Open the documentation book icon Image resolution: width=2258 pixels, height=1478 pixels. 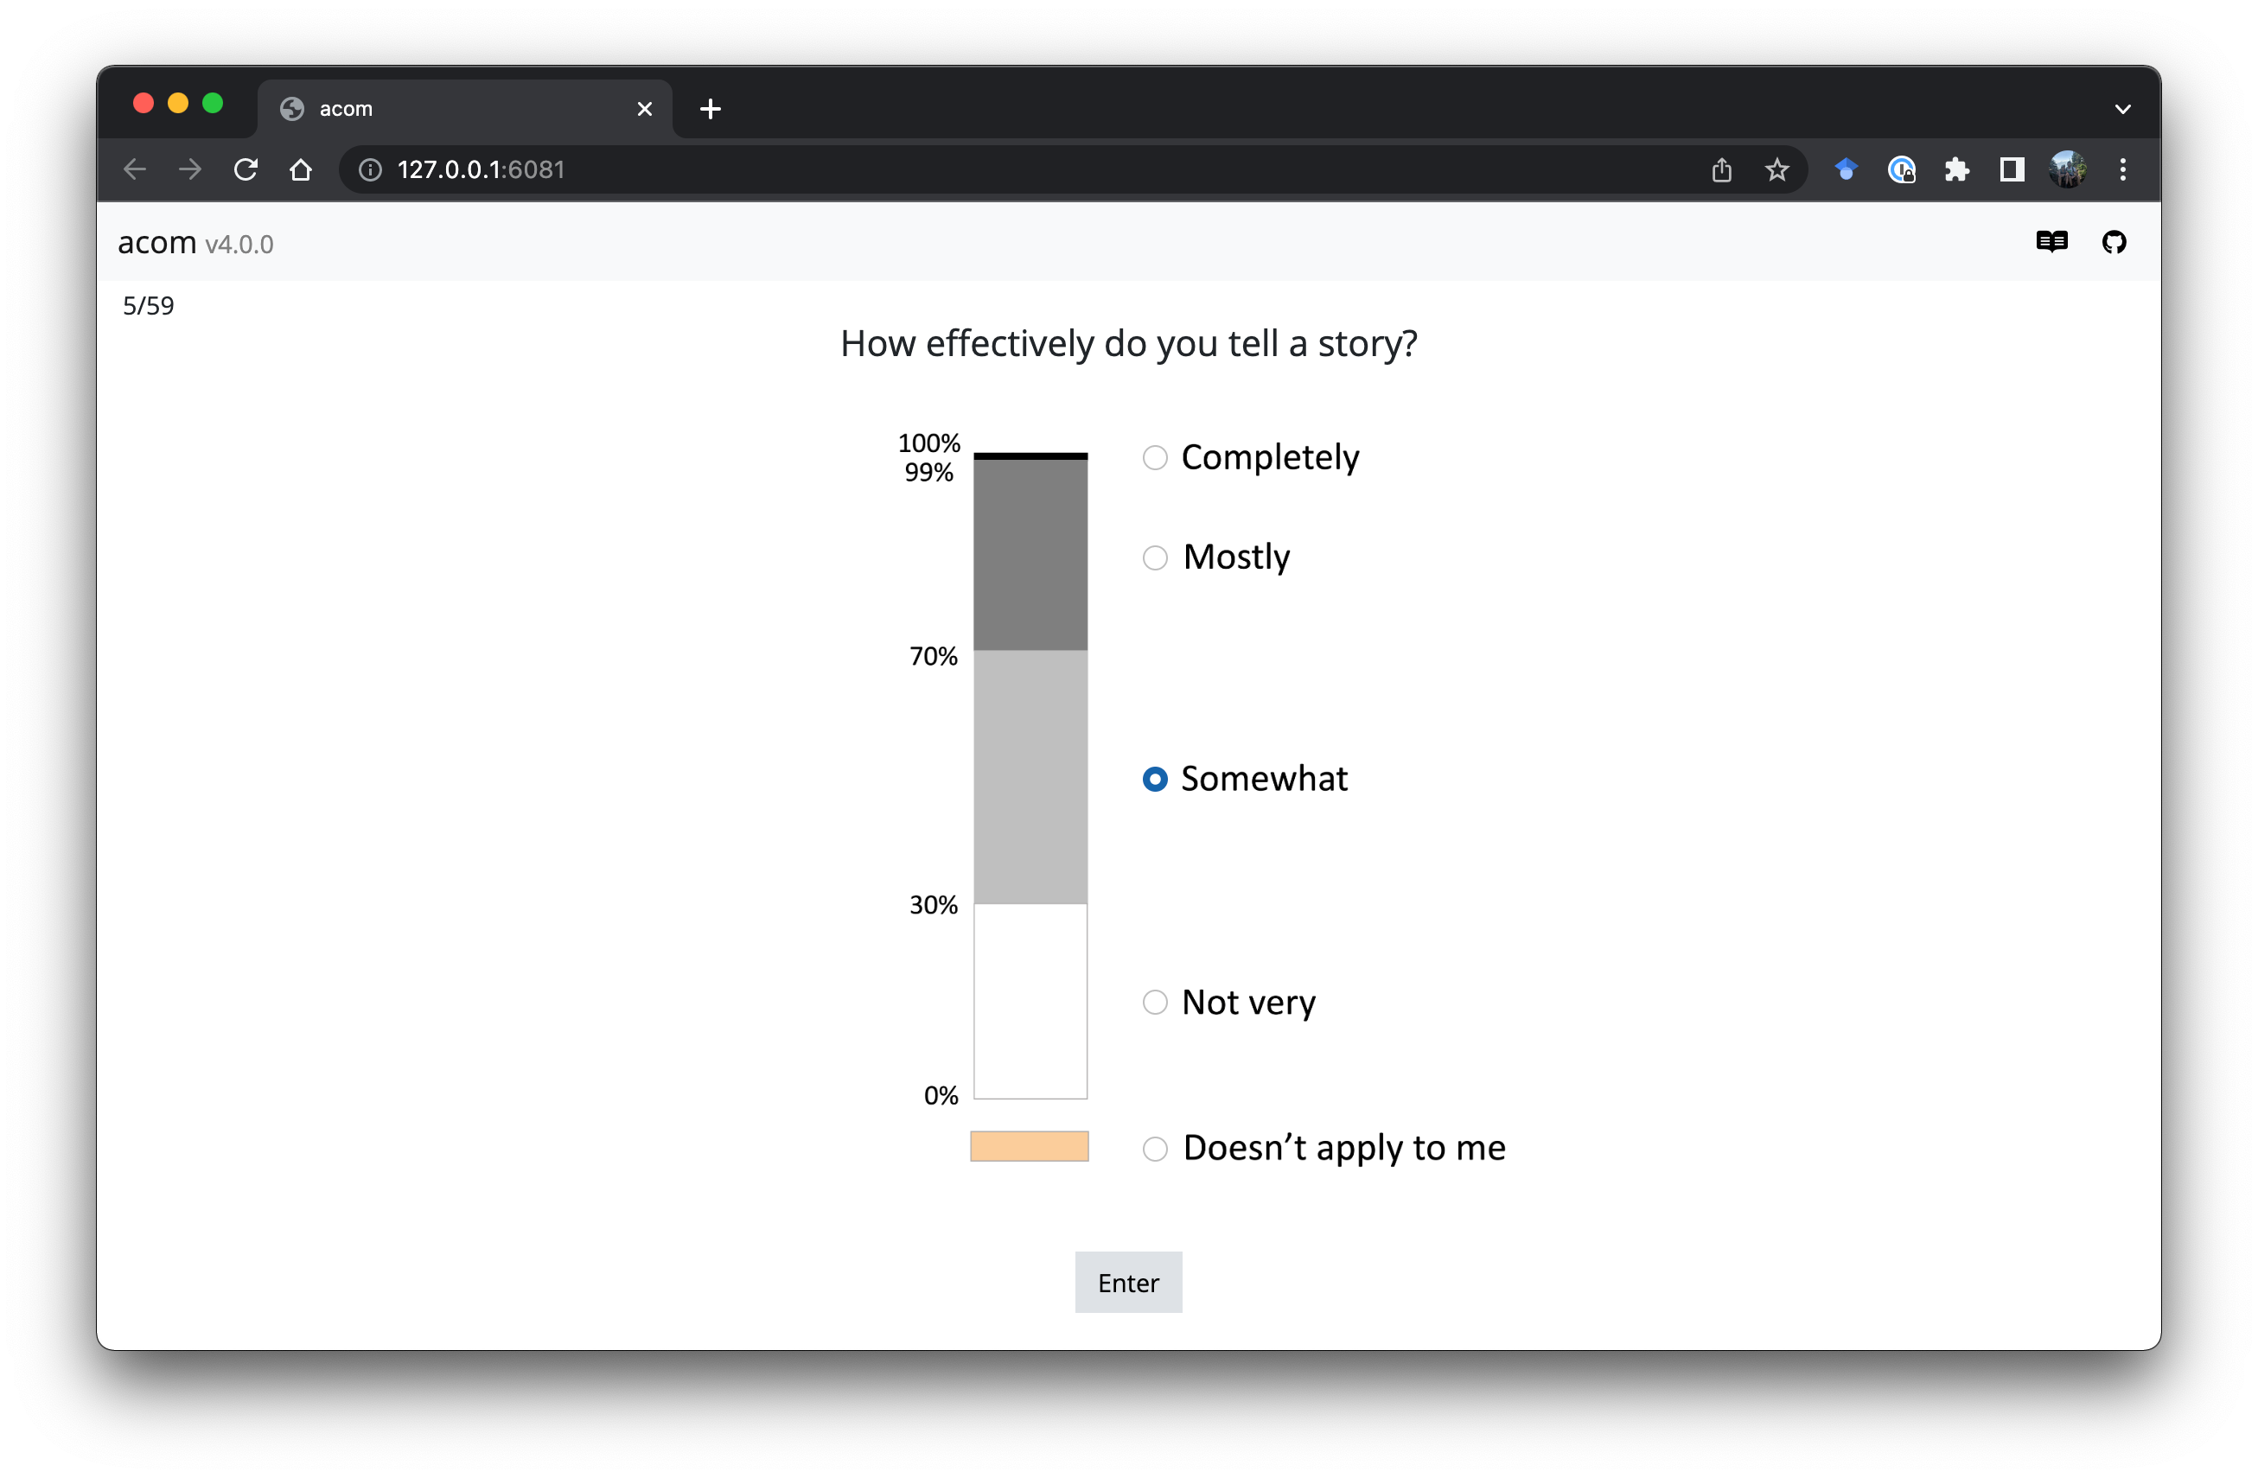pos(2051,243)
